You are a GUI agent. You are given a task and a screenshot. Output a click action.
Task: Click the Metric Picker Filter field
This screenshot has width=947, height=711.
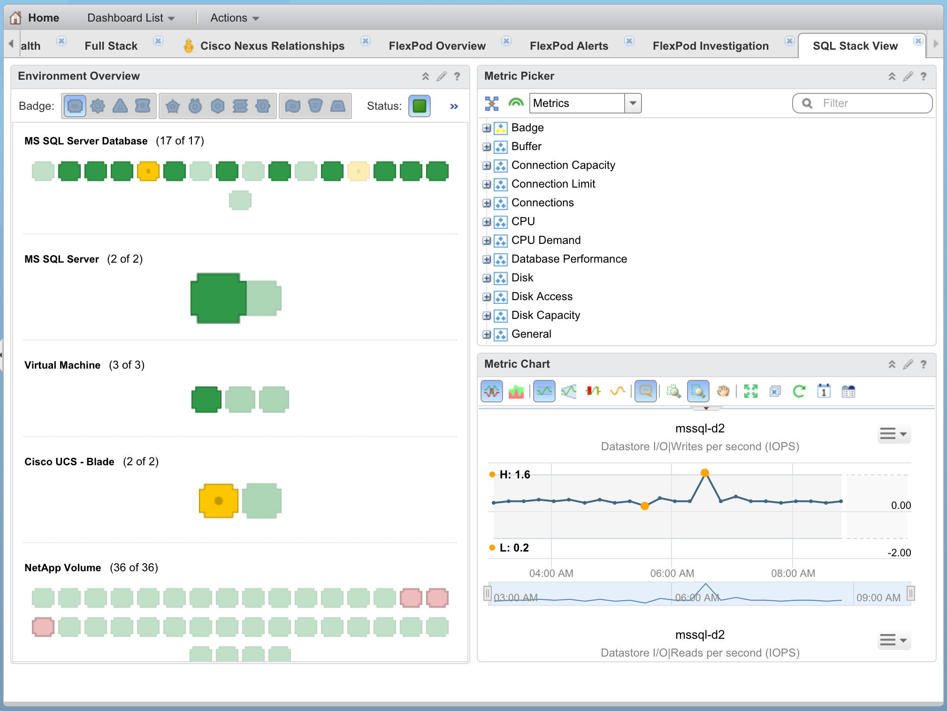pyautogui.click(x=862, y=103)
